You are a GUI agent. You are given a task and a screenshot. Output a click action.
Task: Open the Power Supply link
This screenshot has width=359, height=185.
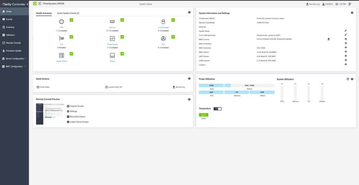pyautogui.click(x=112, y=44)
